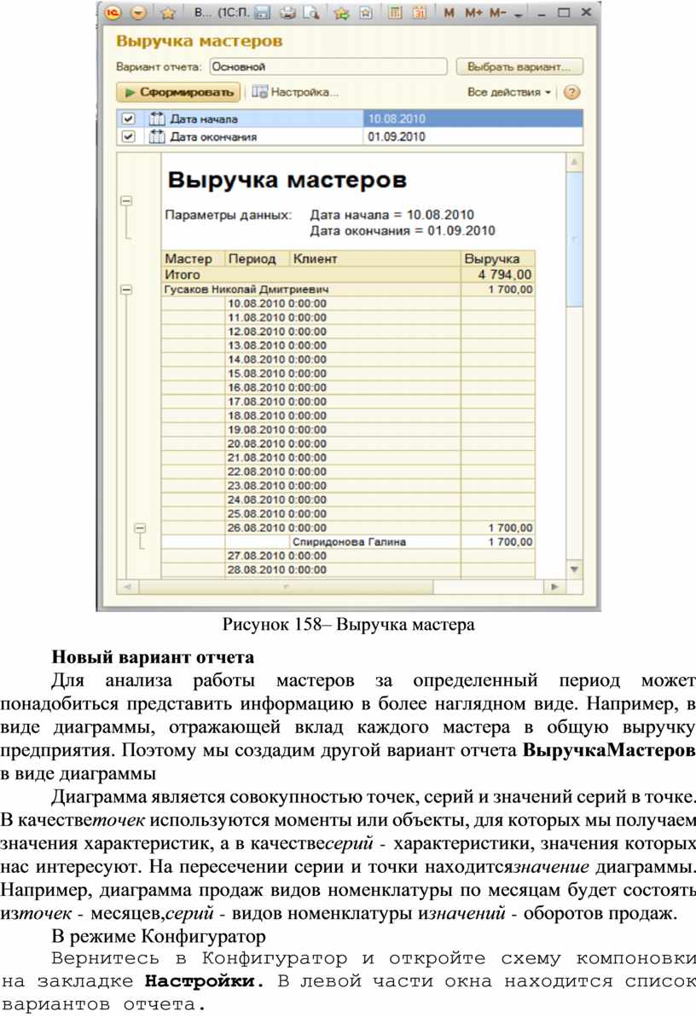Select the 10.08.2010 start date value

pyautogui.click(x=473, y=118)
